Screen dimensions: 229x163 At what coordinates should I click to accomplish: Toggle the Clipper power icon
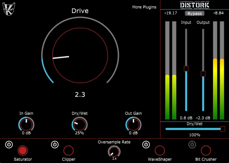[x=55, y=145]
